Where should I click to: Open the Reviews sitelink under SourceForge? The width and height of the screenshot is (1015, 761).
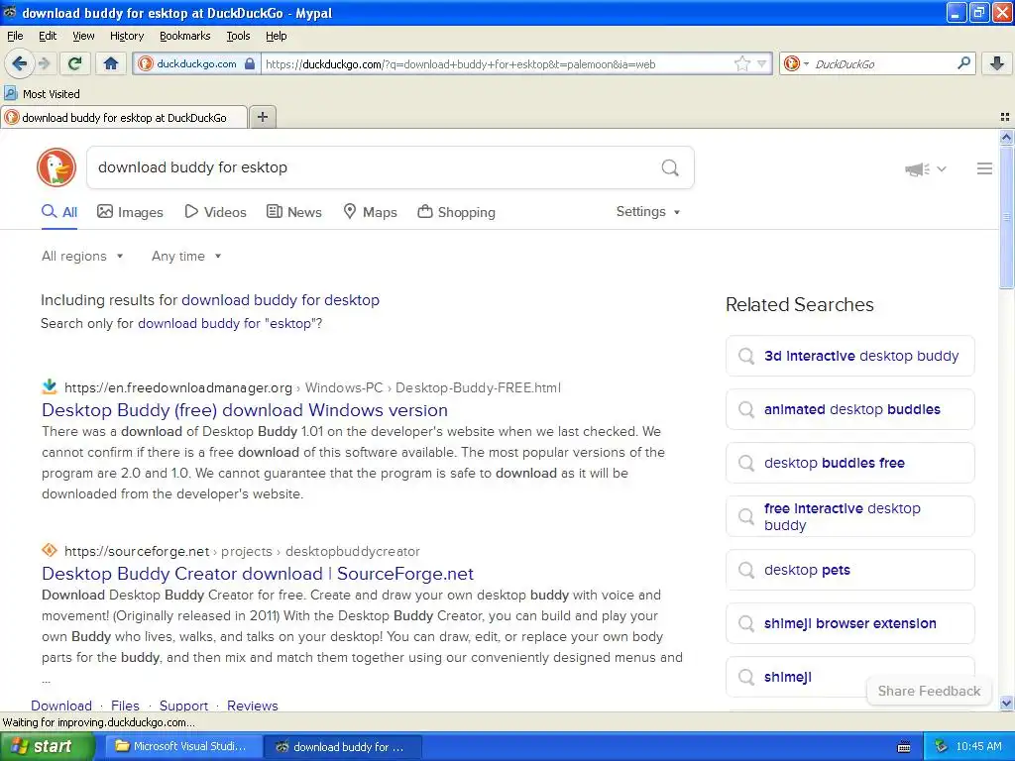point(253,706)
